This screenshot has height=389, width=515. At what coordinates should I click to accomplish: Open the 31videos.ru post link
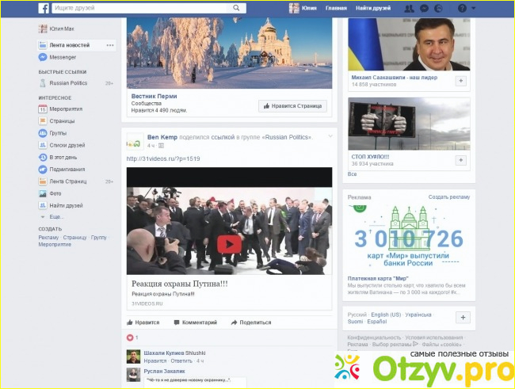(163, 159)
